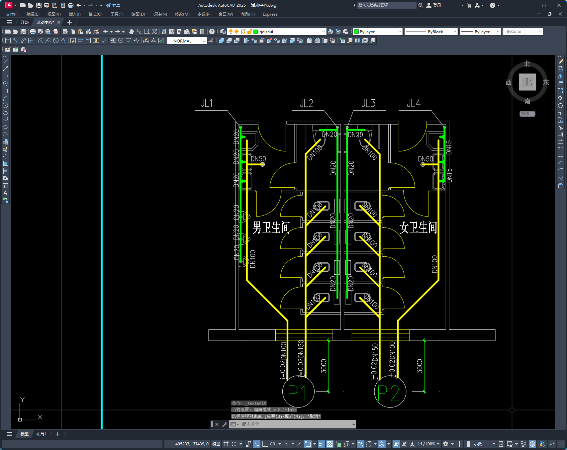Click the Layer Properties manager icon

pyautogui.click(x=223, y=32)
